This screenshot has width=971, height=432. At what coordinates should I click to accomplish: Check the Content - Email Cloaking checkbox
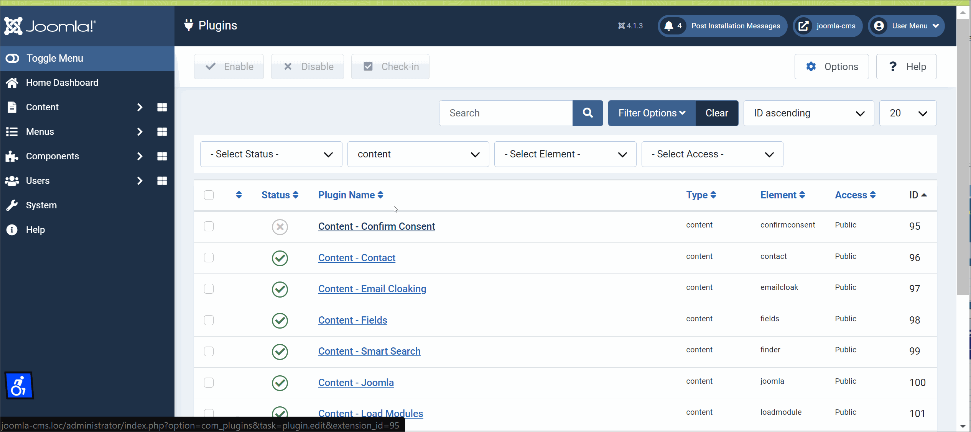[x=209, y=289]
